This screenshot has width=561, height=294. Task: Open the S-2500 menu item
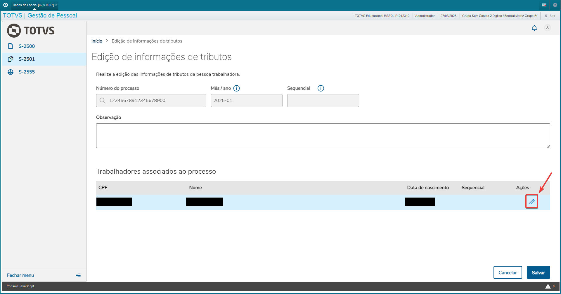[27, 46]
